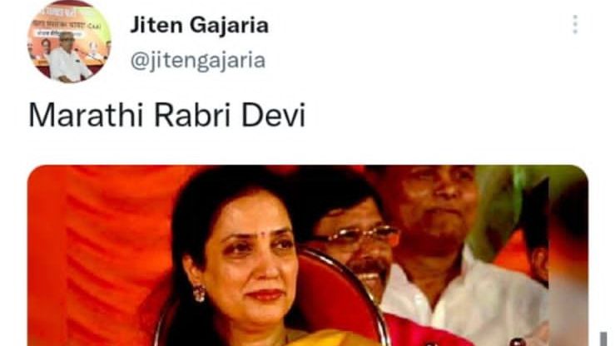Select the tweet text Marathi Rabri Devi

click(x=167, y=116)
